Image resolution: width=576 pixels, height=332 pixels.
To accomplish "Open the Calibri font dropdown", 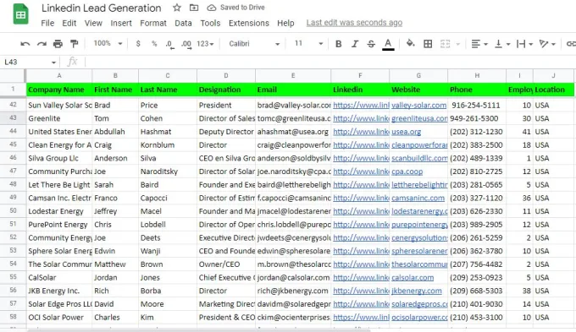I will (254, 44).
